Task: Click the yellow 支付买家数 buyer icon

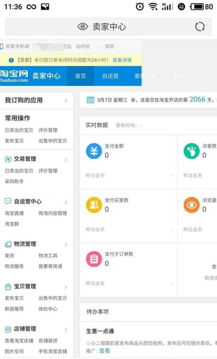Action: click(93, 205)
